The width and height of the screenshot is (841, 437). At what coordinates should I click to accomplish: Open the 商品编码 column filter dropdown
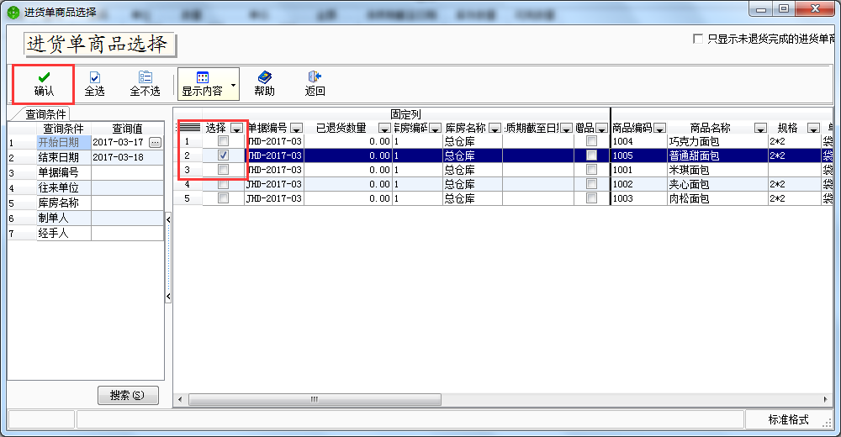659,128
